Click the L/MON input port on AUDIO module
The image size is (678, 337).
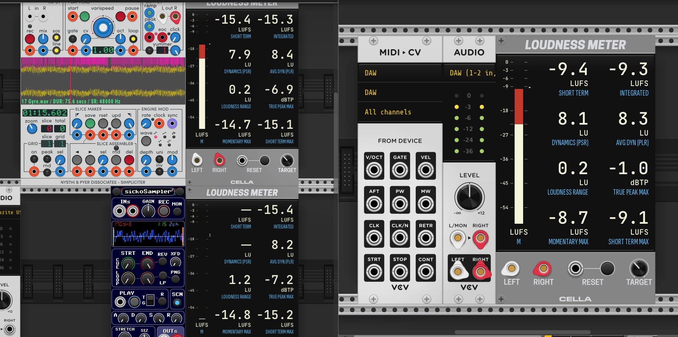pos(458,238)
